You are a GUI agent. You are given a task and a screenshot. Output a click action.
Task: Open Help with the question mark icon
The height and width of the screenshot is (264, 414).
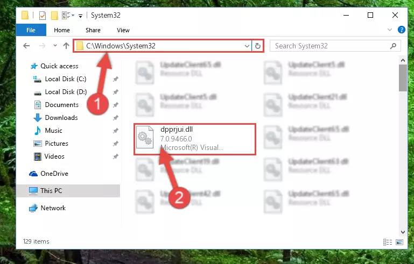tap(401, 30)
